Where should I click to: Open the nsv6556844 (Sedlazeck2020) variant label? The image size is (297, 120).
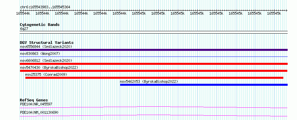46,47
